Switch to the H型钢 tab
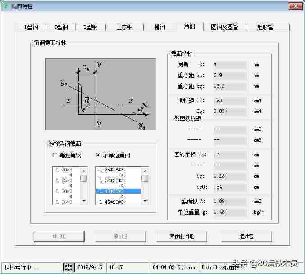The image size is (305, 274). click(31, 27)
